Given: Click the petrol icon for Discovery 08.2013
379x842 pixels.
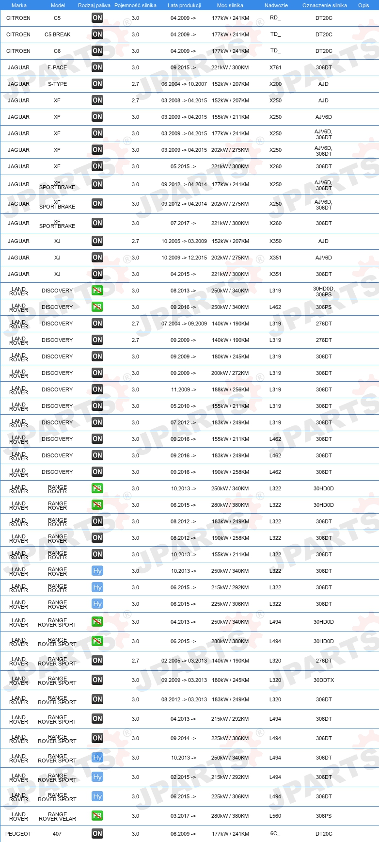Looking at the screenshot, I should point(97,291).
